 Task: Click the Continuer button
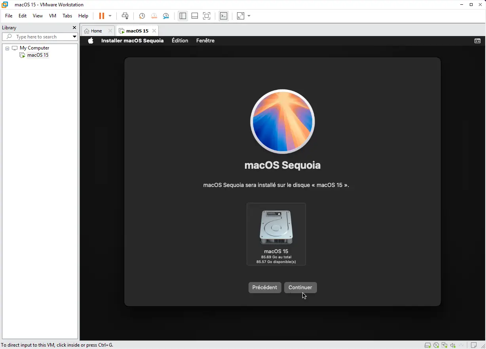pyautogui.click(x=300, y=288)
